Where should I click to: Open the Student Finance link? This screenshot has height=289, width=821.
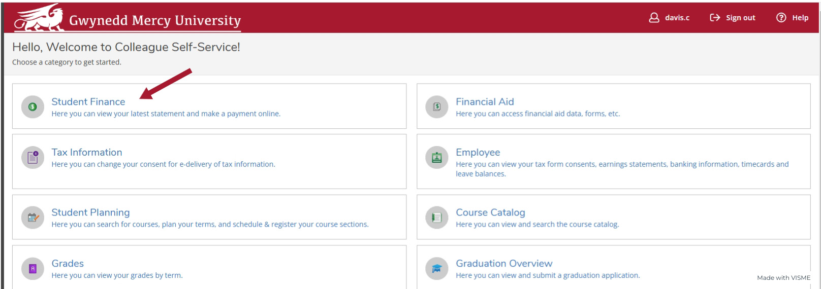[88, 101]
